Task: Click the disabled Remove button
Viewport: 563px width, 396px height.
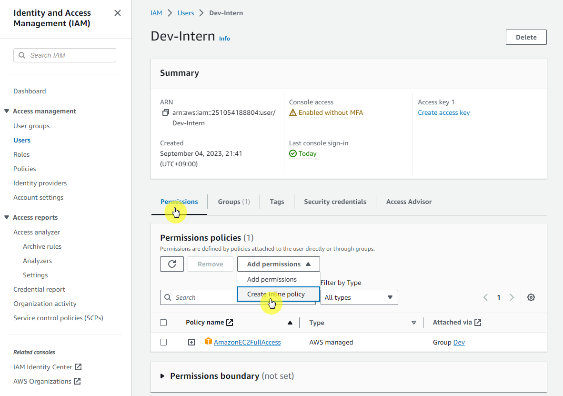Action: (211, 264)
